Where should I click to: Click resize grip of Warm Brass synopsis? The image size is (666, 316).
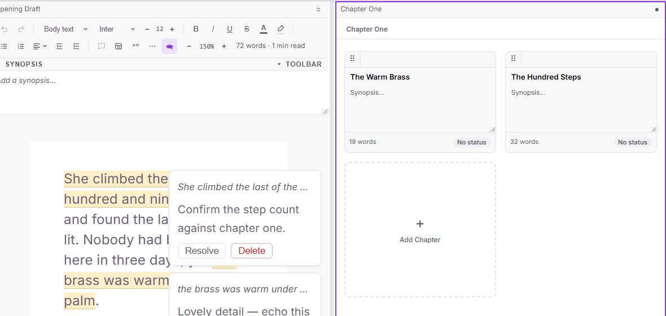pos(493,129)
